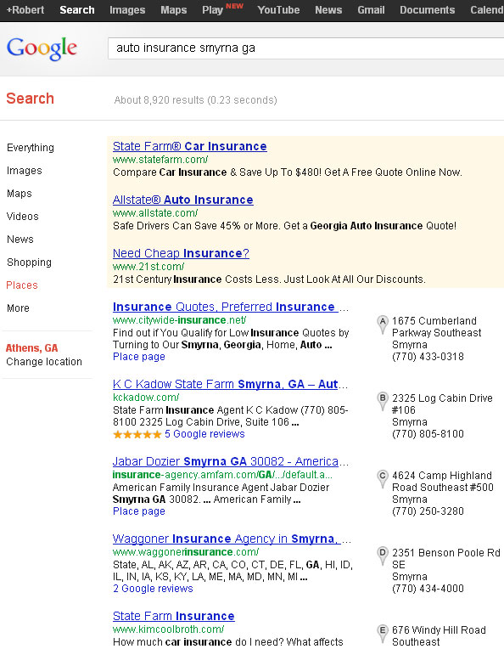Click the map pin E marker
Screen dimensions: 504x649
point(383,634)
